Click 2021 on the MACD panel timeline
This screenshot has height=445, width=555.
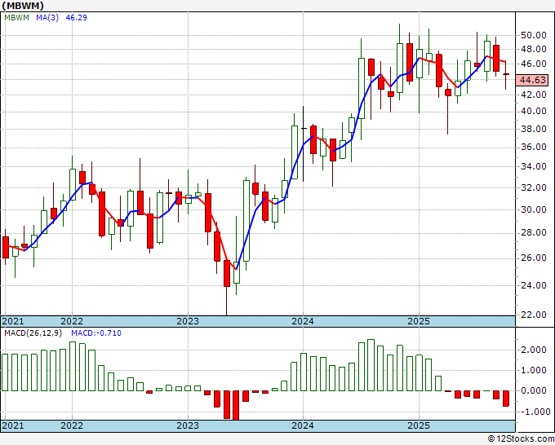(13, 425)
